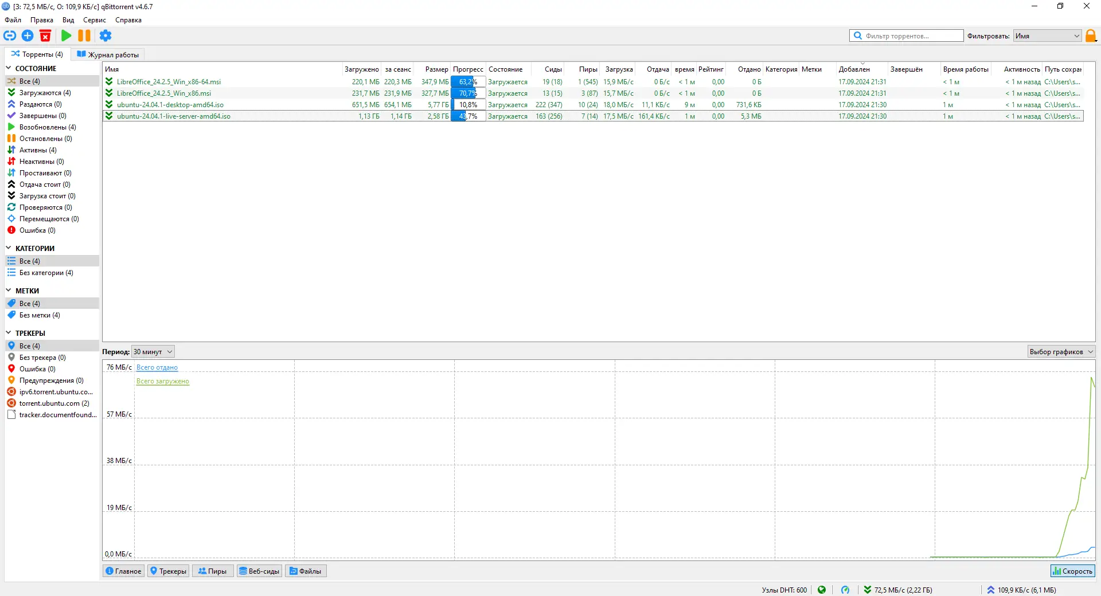This screenshot has height=596, width=1101.
Task: Select Предупреждения (0) tracker filter
Action: point(52,381)
